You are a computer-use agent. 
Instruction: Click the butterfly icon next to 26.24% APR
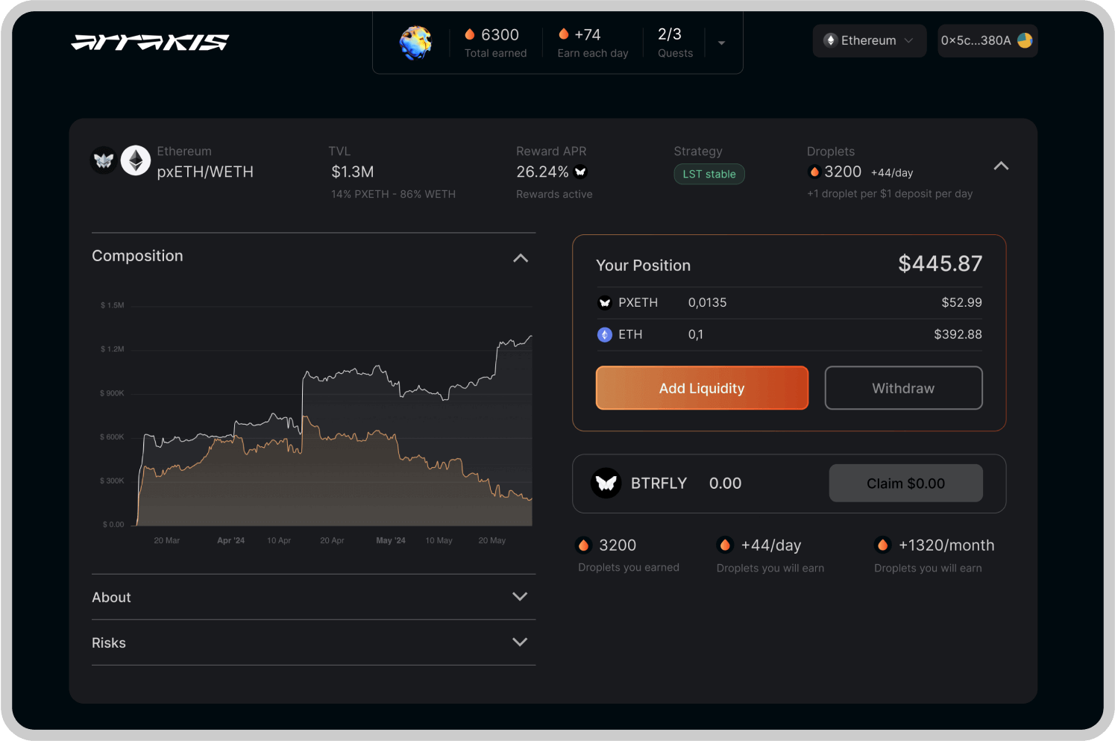pyautogui.click(x=580, y=172)
